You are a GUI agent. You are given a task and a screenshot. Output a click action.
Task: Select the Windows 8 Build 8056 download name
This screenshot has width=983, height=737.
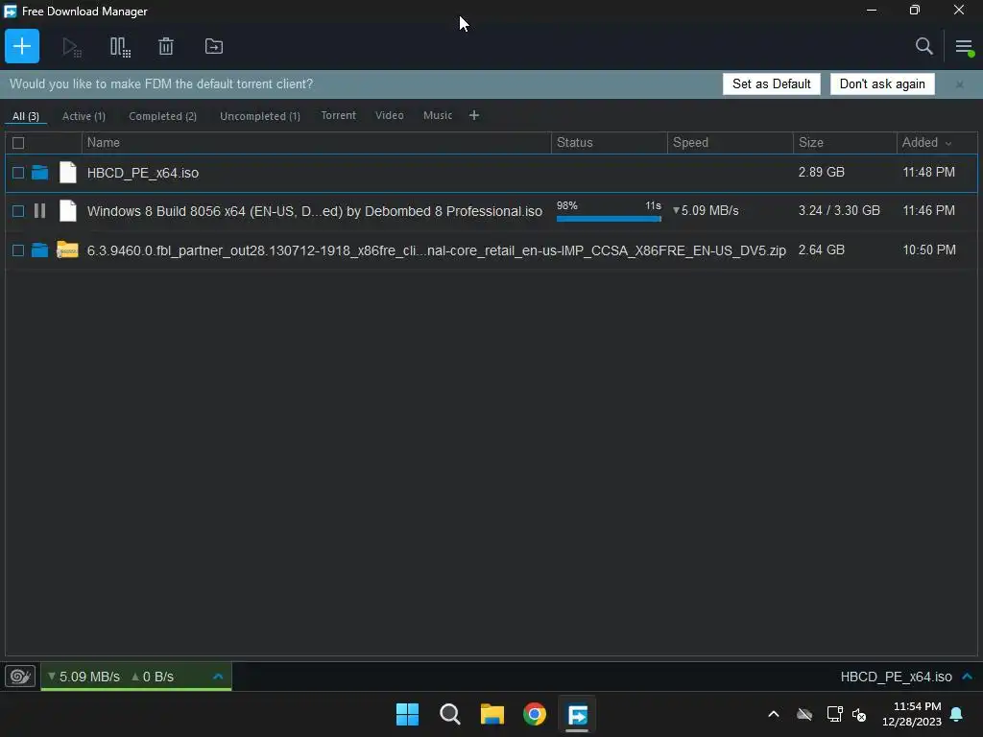[x=315, y=211]
